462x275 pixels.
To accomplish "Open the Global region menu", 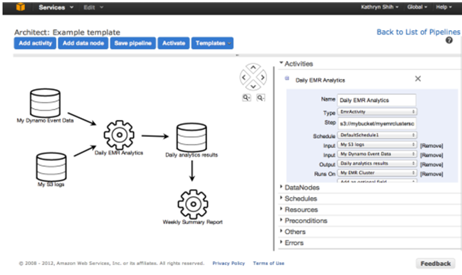I will coord(417,7).
